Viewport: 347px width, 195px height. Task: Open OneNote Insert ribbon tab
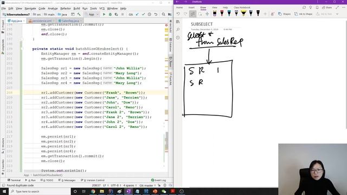(191, 8)
